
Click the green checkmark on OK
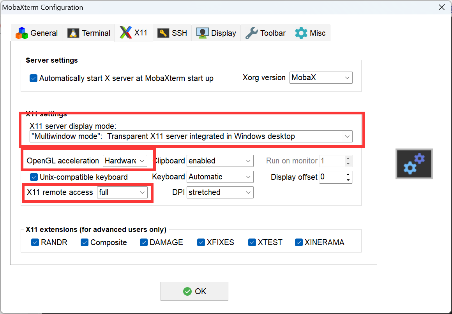187,291
